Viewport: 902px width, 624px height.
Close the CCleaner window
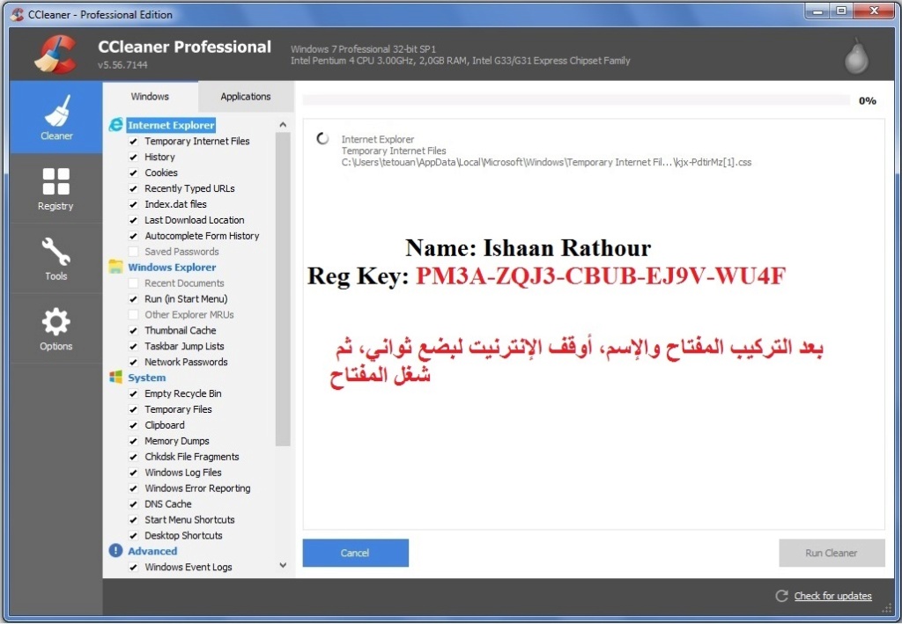(x=875, y=11)
